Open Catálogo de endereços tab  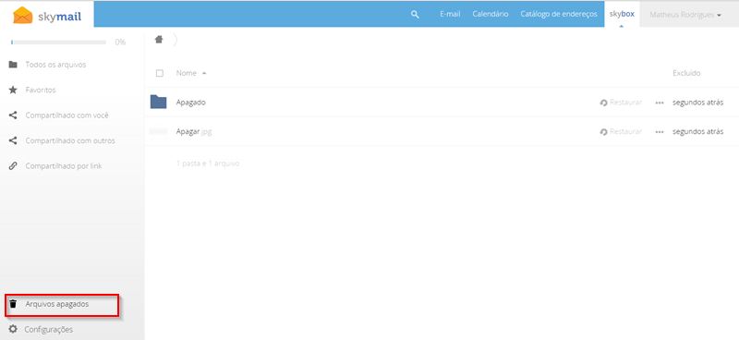(x=559, y=14)
